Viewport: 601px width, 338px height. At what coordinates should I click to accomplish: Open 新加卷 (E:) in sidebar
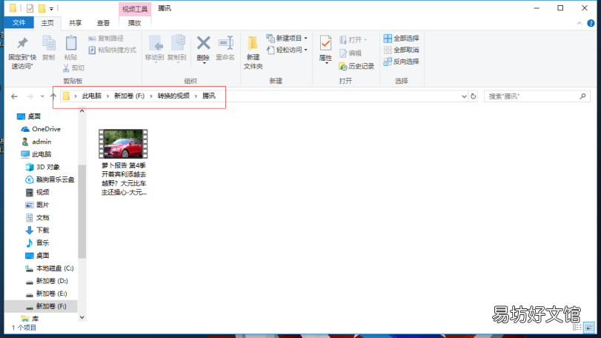click(x=47, y=294)
